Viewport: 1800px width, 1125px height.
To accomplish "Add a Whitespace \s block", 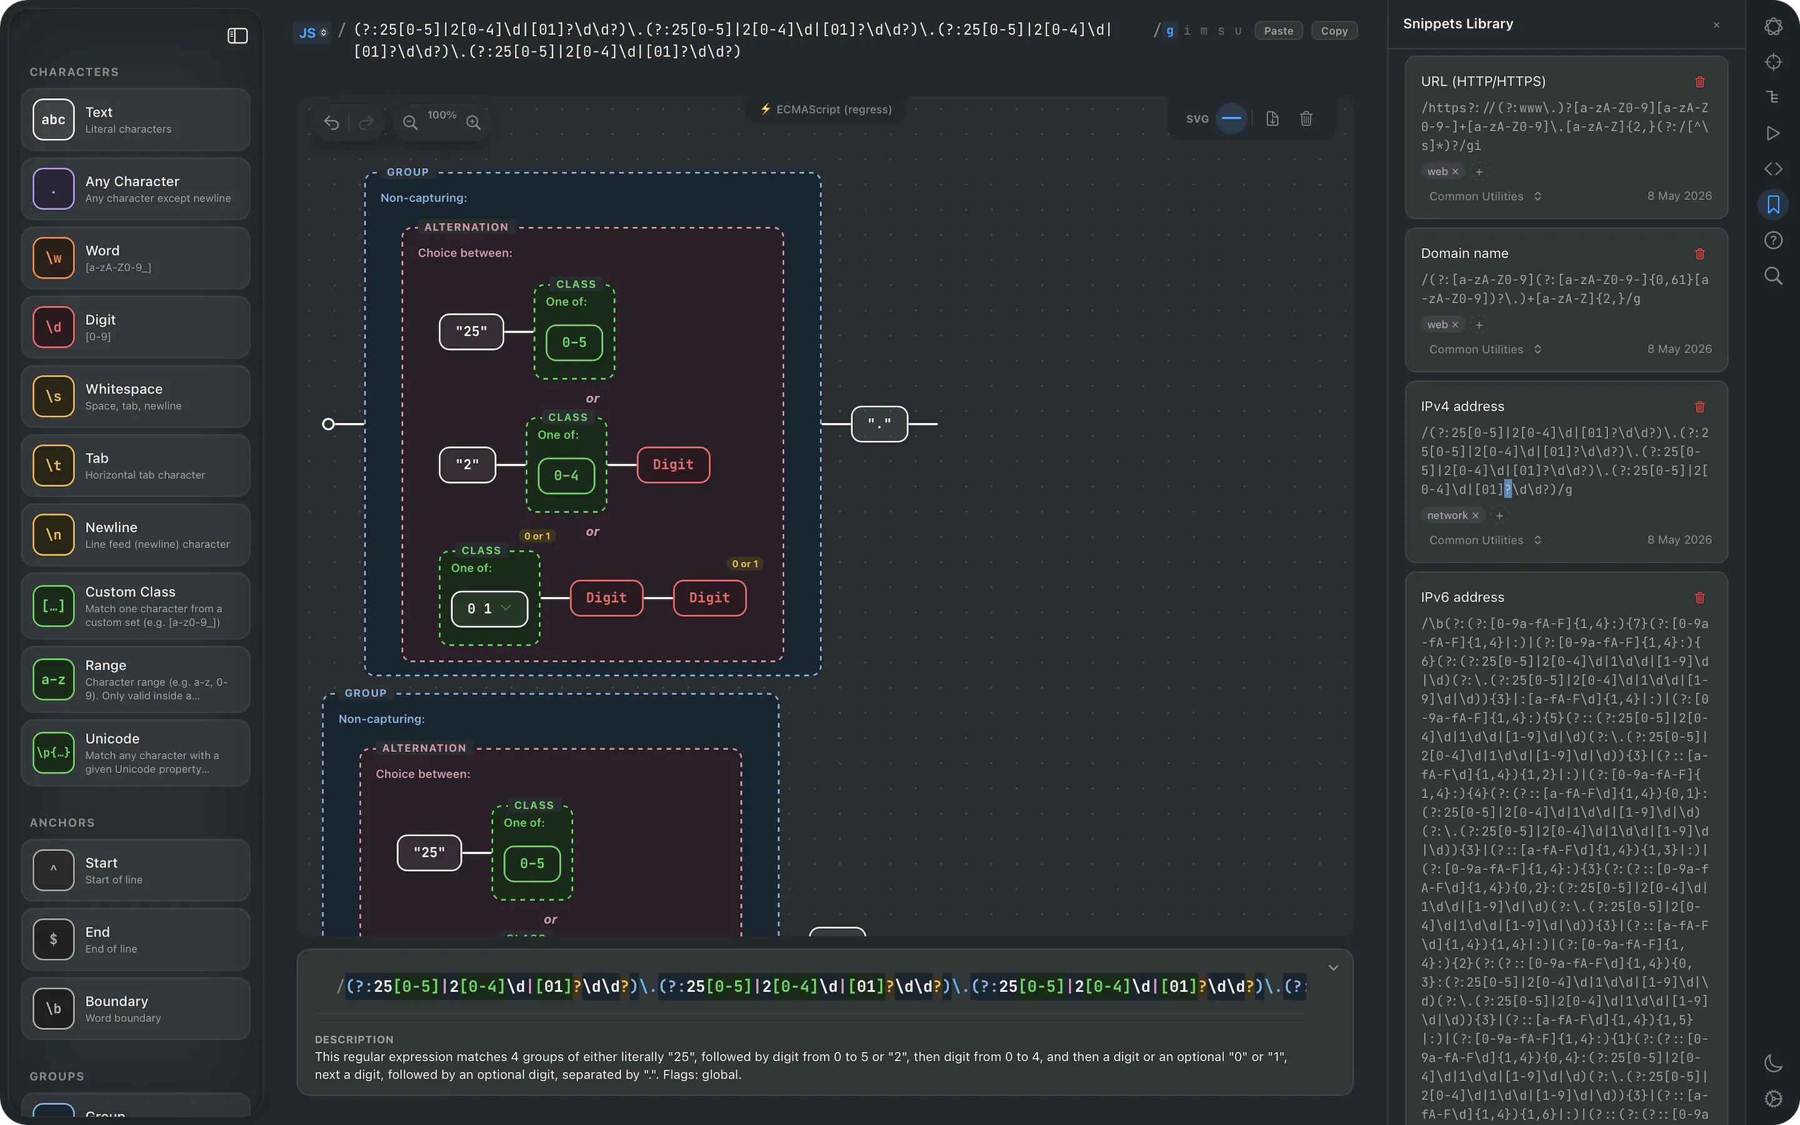I will [136, 397].
